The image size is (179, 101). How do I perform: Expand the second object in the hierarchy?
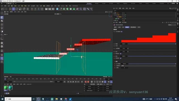click(115, 15)
